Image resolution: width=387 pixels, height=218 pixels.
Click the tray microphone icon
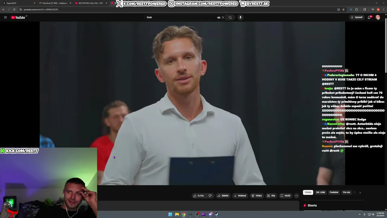click(364, 214)
